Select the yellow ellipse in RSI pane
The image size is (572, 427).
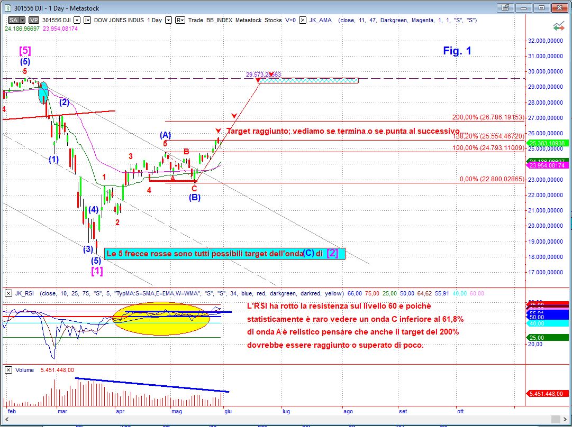[x=161, y=319]
